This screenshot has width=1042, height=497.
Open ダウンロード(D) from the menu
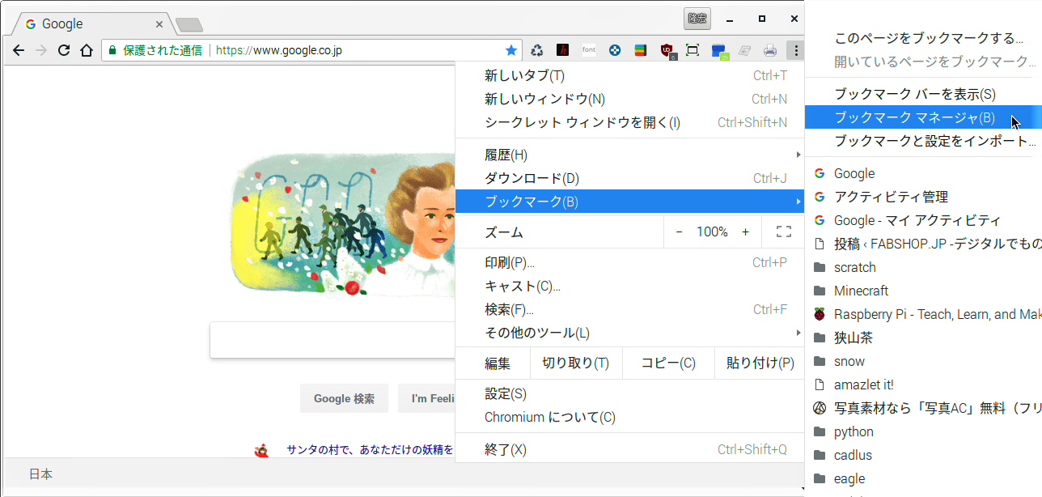pos(629,178)
